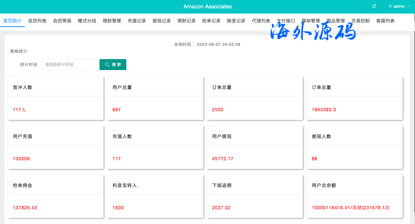Go to the 理财管理 tab
This screenshot has height=224, width=415.
point(112,21)
